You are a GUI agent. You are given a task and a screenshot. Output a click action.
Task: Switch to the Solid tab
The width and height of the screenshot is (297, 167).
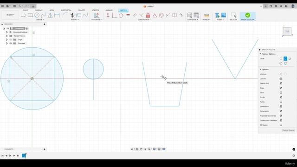(x=26, y=10)
